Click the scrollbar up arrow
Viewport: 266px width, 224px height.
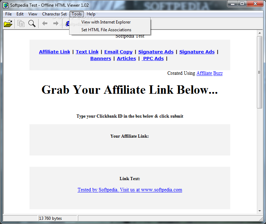click(x=260, y=33)
